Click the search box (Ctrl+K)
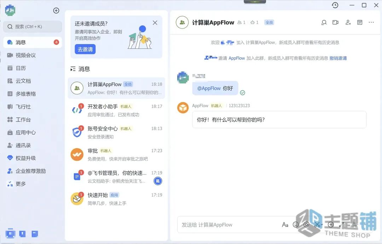The width and height of the screenshot is (382, 244). tap(33, 26)
